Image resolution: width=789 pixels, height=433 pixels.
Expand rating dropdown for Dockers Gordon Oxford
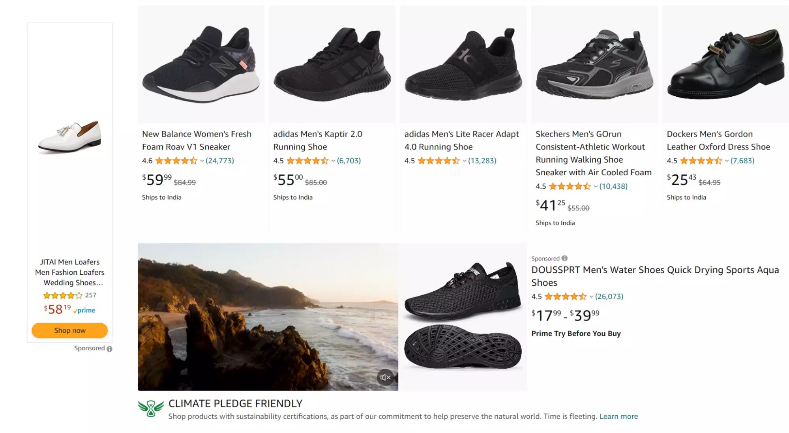[726, 161]
